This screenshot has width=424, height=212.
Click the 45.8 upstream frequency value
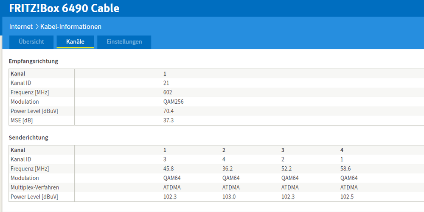168,168
